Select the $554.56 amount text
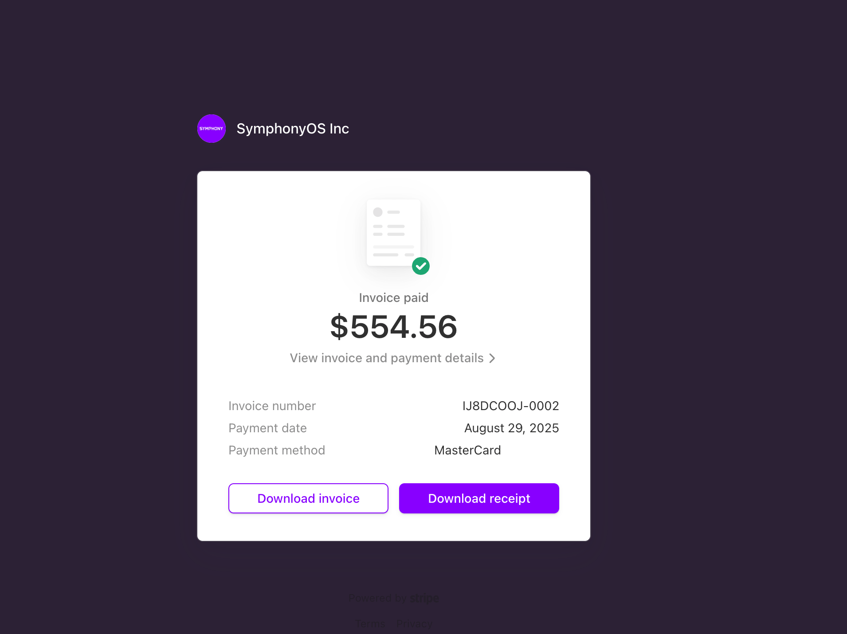 click(394, 327)
